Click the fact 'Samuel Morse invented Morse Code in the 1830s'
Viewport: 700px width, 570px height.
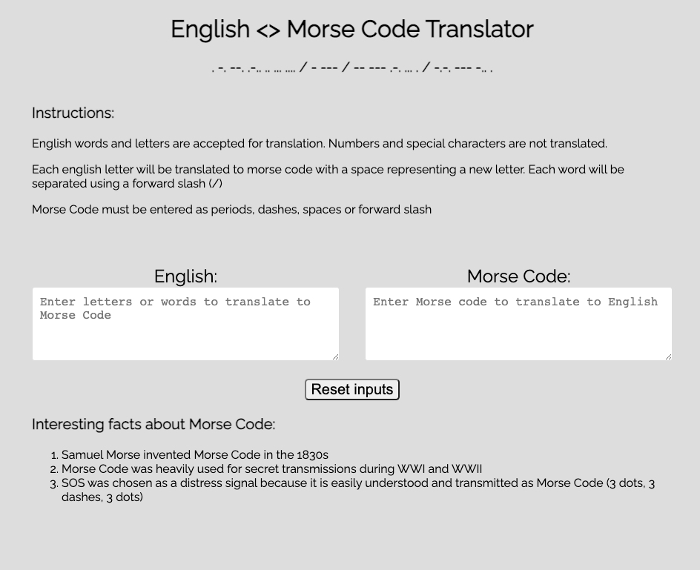point(194,455)
